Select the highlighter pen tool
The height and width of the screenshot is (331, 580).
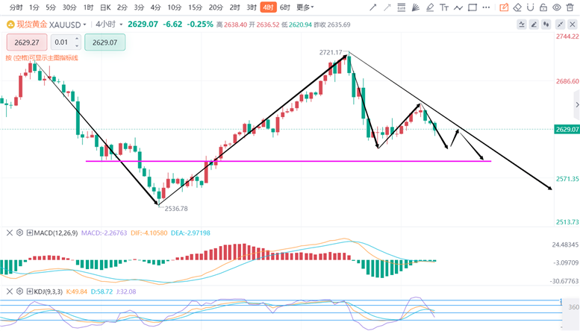click(430, 7)
